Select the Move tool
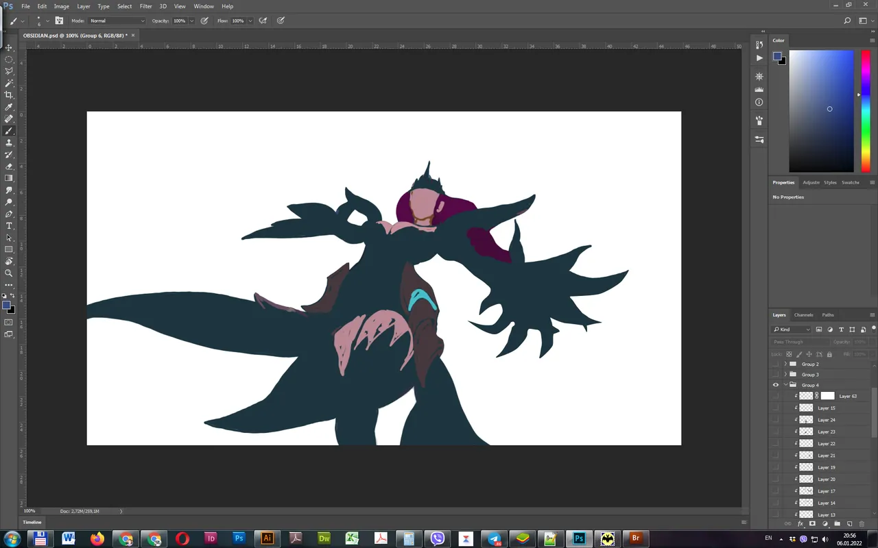The image size is (878, 548). [x=9, y=47]
